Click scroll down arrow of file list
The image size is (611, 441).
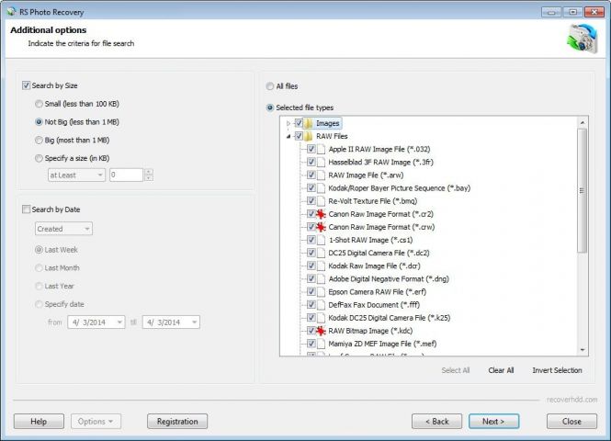(583, 350)
